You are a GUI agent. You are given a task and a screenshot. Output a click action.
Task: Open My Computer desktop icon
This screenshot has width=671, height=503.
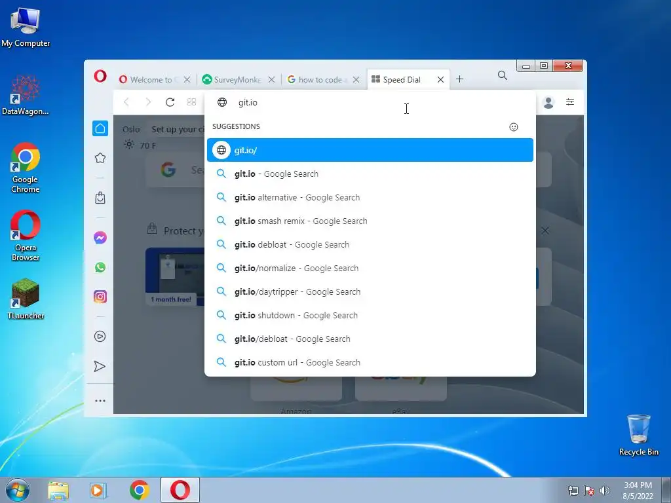point(26,28)
